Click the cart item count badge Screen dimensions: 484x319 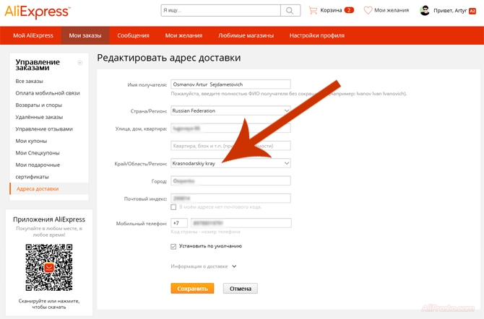349,11
